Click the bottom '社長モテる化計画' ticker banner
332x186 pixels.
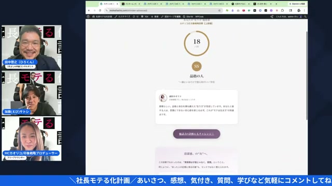(166, 180)
